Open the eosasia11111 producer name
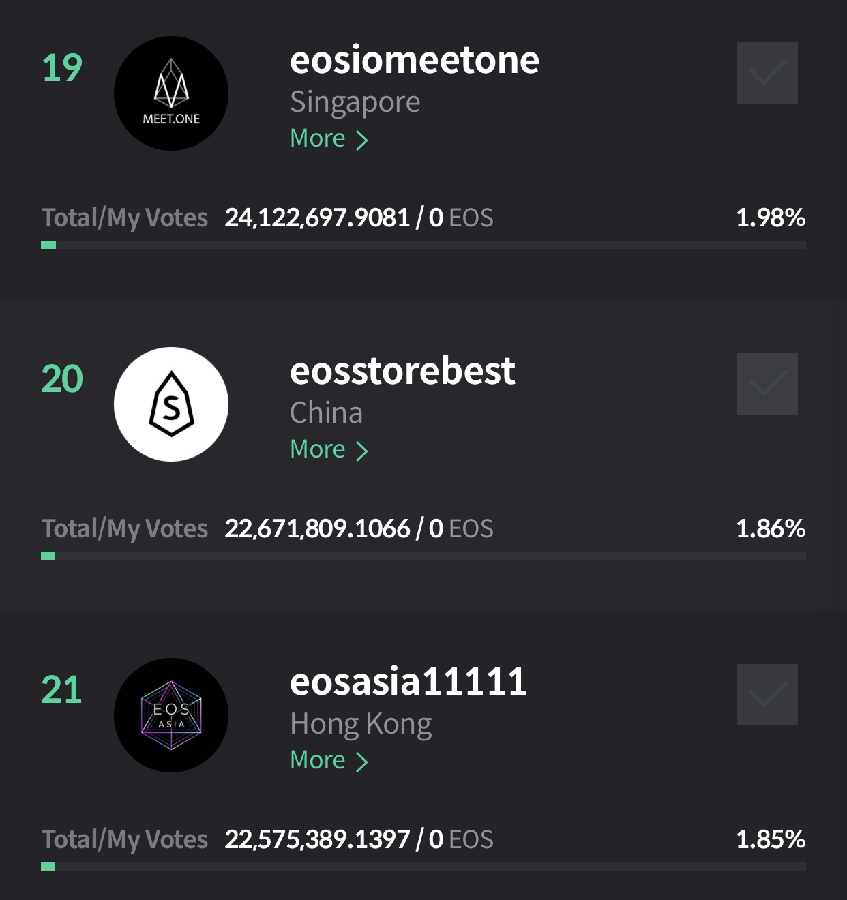847x900 pixels. tap(408, 682)
